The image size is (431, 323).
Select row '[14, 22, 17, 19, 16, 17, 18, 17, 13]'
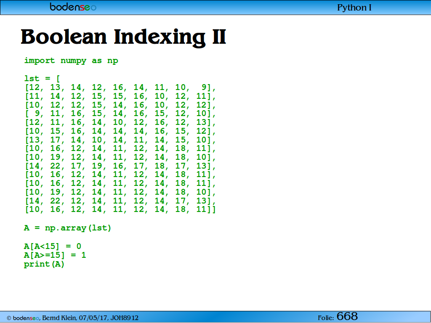click(120, 166)
